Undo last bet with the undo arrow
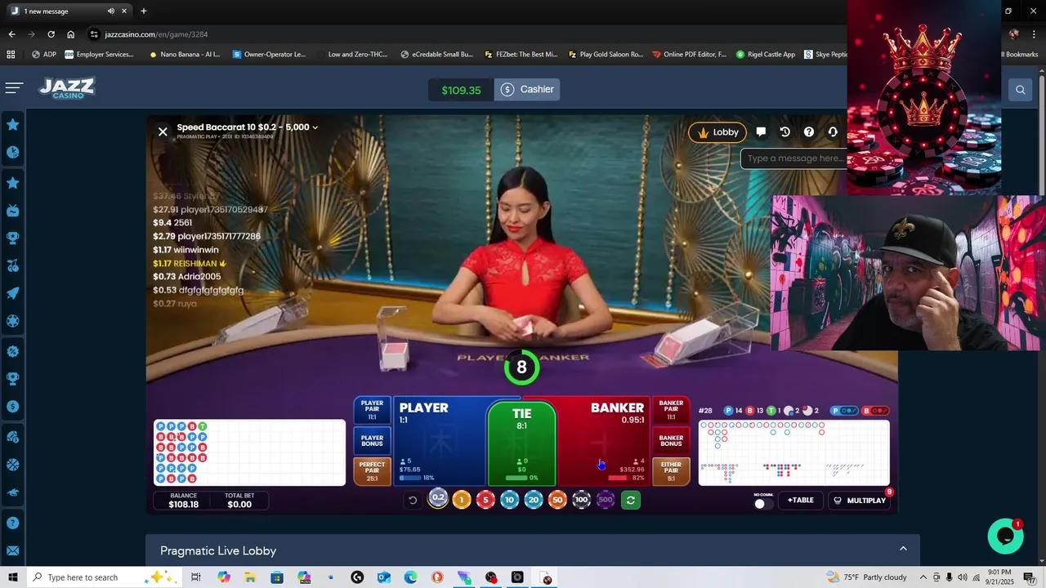 [x=413, y=500]
